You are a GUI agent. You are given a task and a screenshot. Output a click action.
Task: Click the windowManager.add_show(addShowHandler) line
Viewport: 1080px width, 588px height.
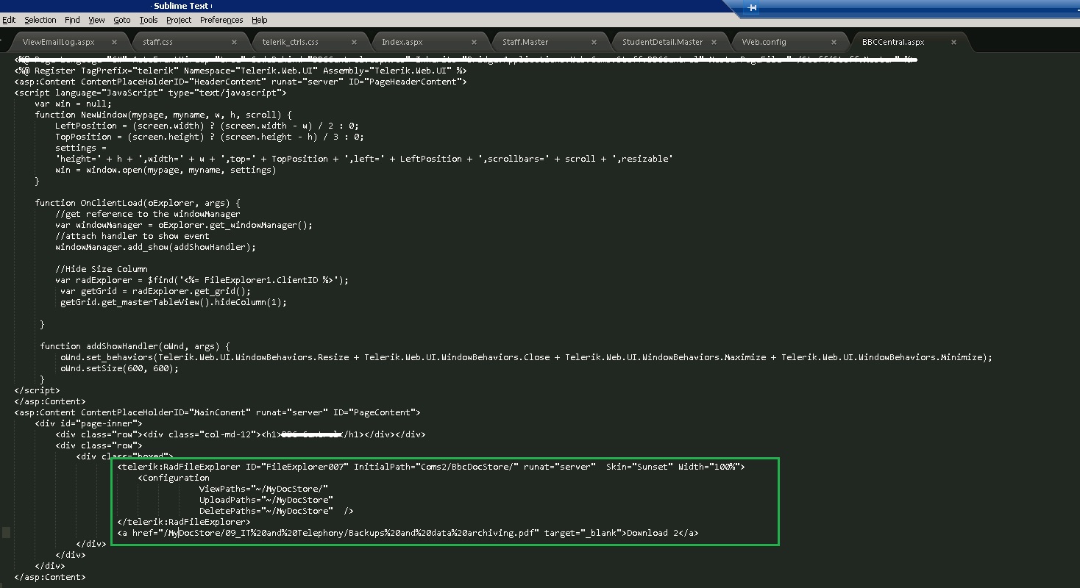click(156, 247)
